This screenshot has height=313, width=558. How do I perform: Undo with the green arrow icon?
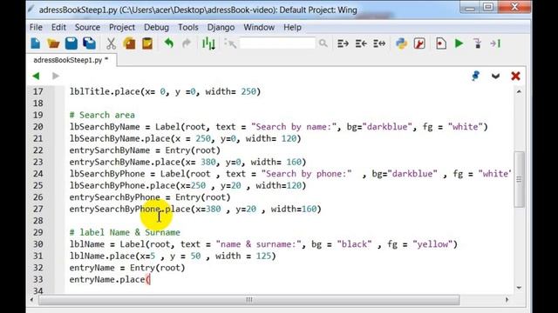point(169,43)
